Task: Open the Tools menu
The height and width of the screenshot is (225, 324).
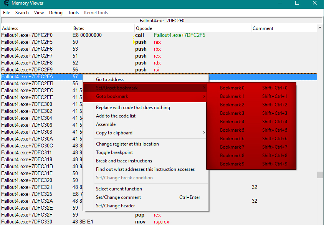Action: [x=73, y=13]
